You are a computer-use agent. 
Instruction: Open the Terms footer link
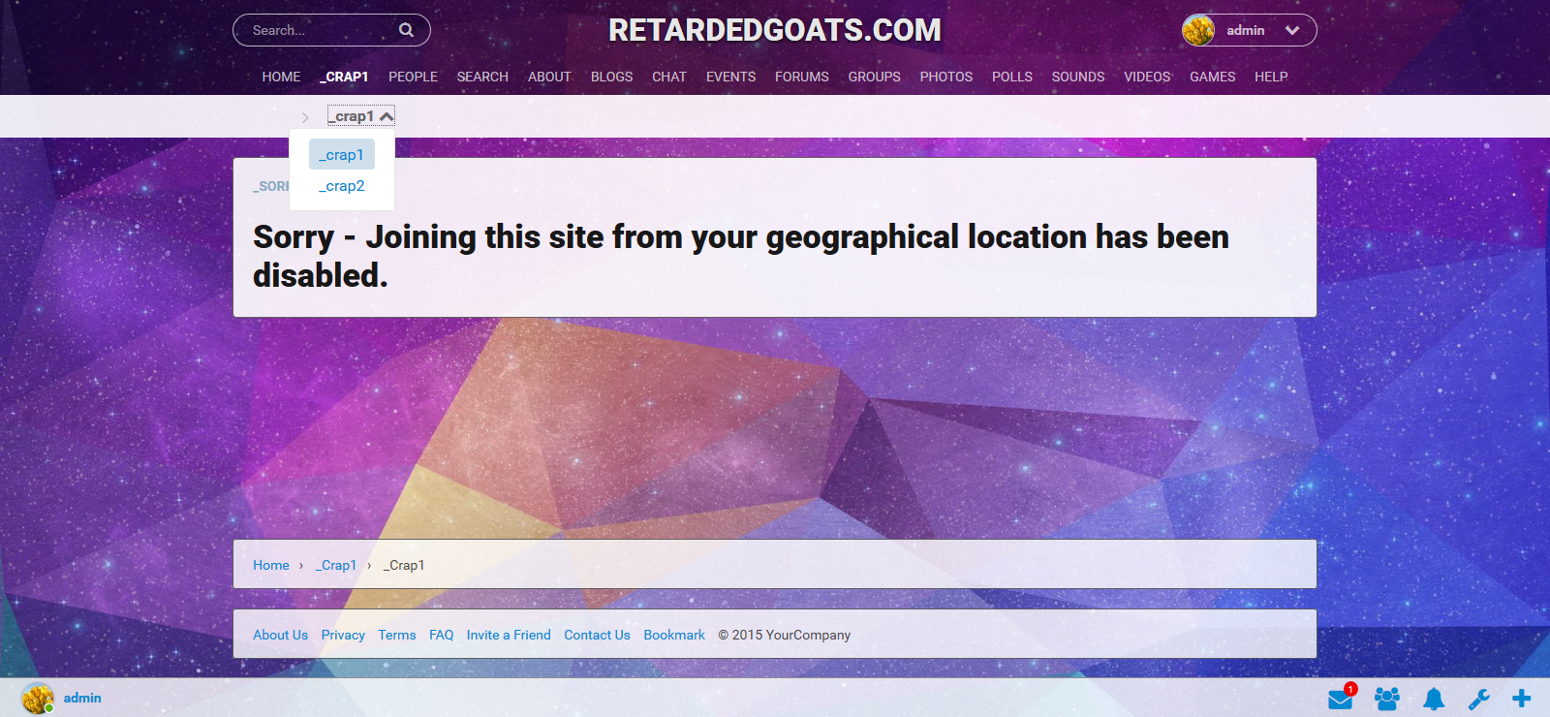397,635
